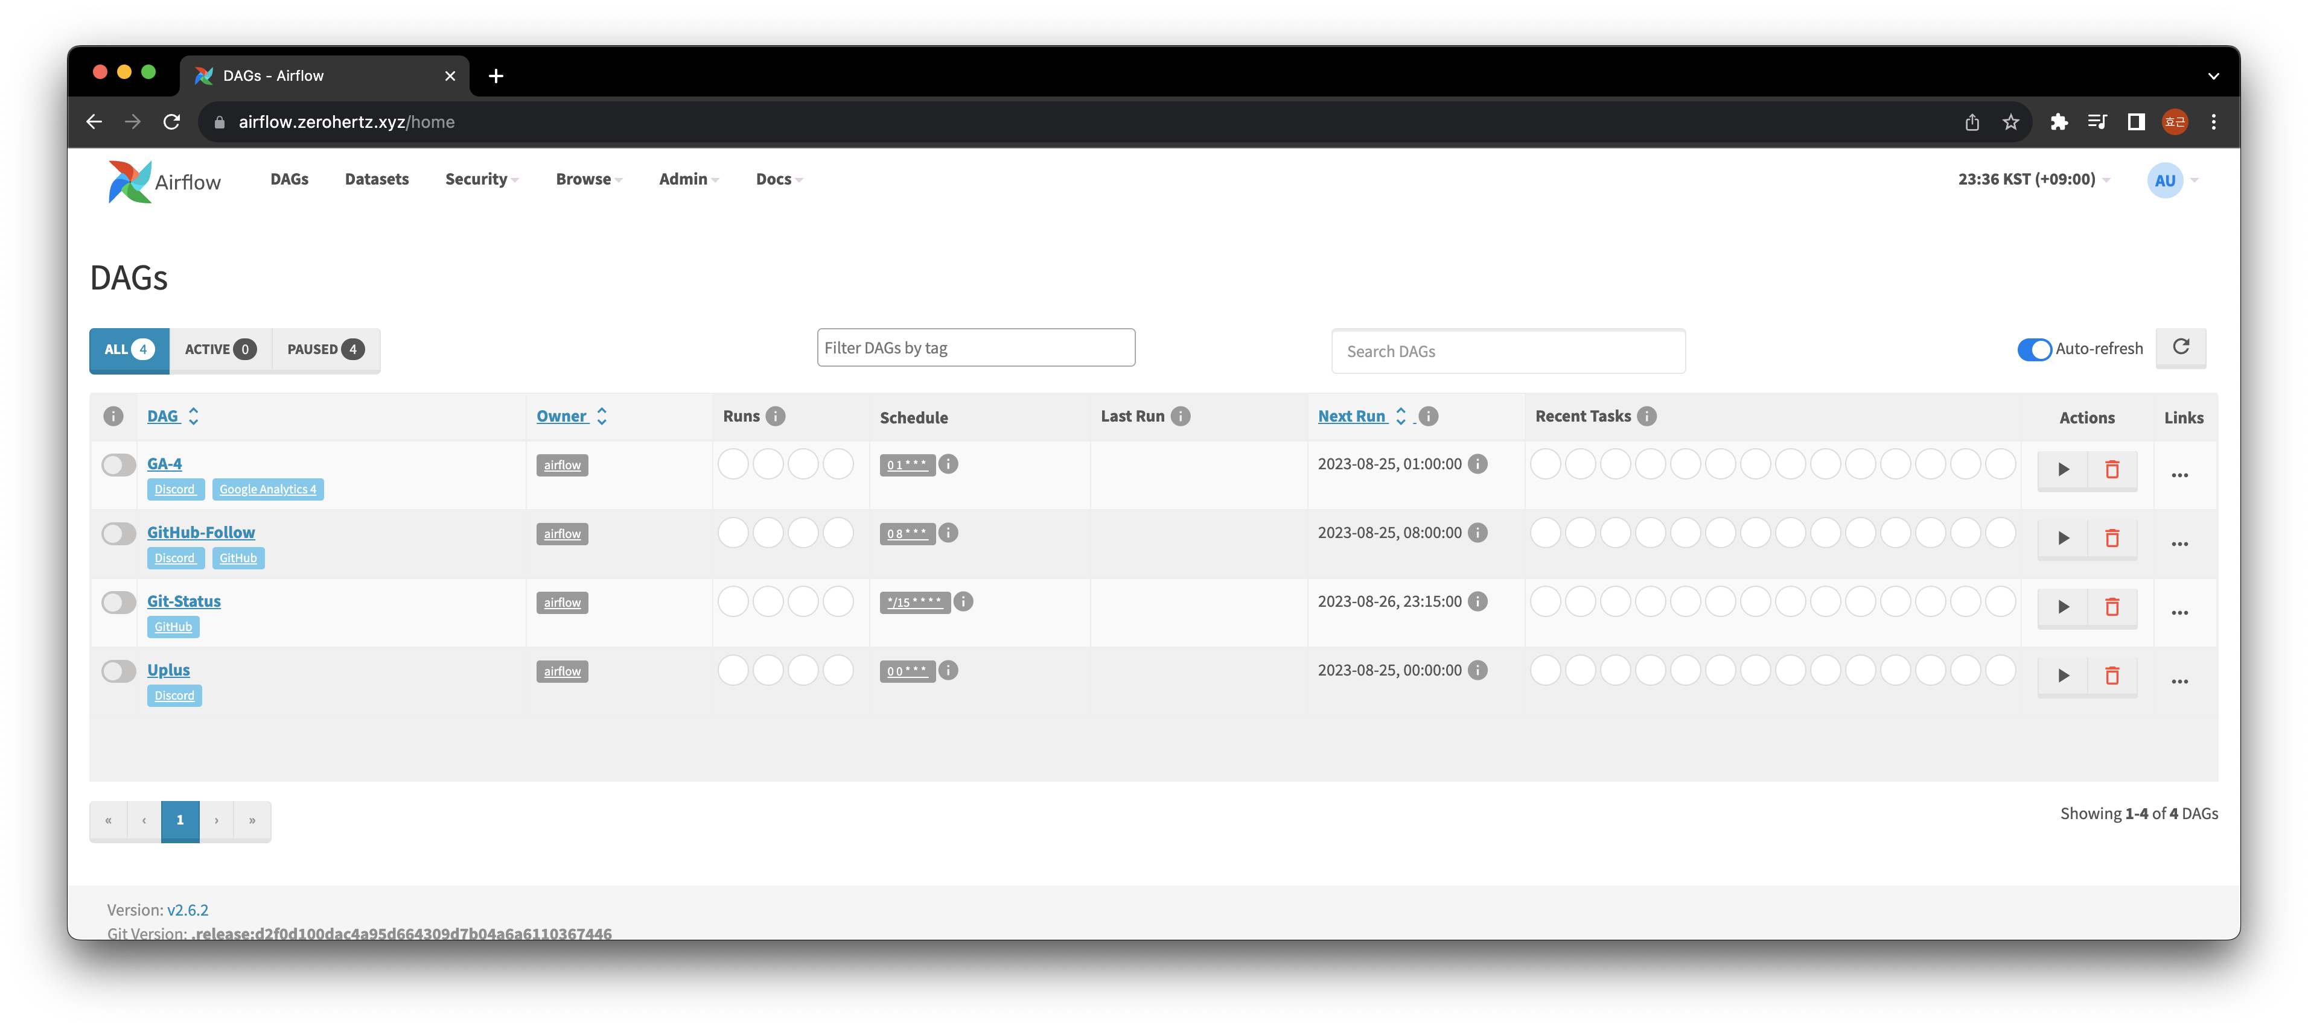This screenshot has height=1029, width=2308.
Task: Click info icon next to Next Run header
Action: pos(1428,416)
